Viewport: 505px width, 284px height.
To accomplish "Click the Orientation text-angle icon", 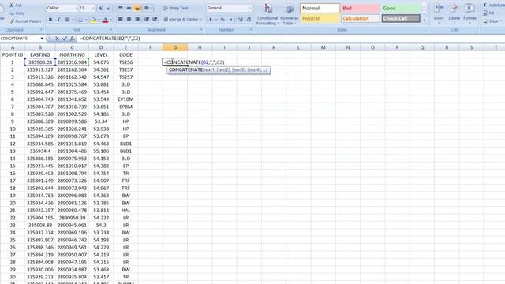I will tap(147, 8).
